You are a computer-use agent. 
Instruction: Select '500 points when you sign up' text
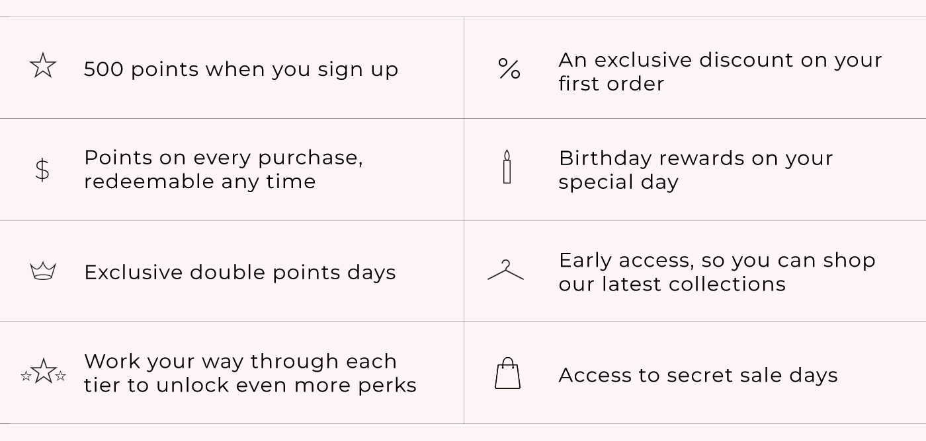[241, 69]
